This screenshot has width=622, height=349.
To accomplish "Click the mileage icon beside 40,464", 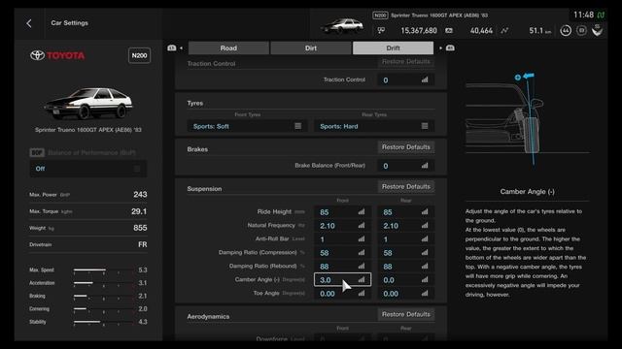I will [449, 30].
